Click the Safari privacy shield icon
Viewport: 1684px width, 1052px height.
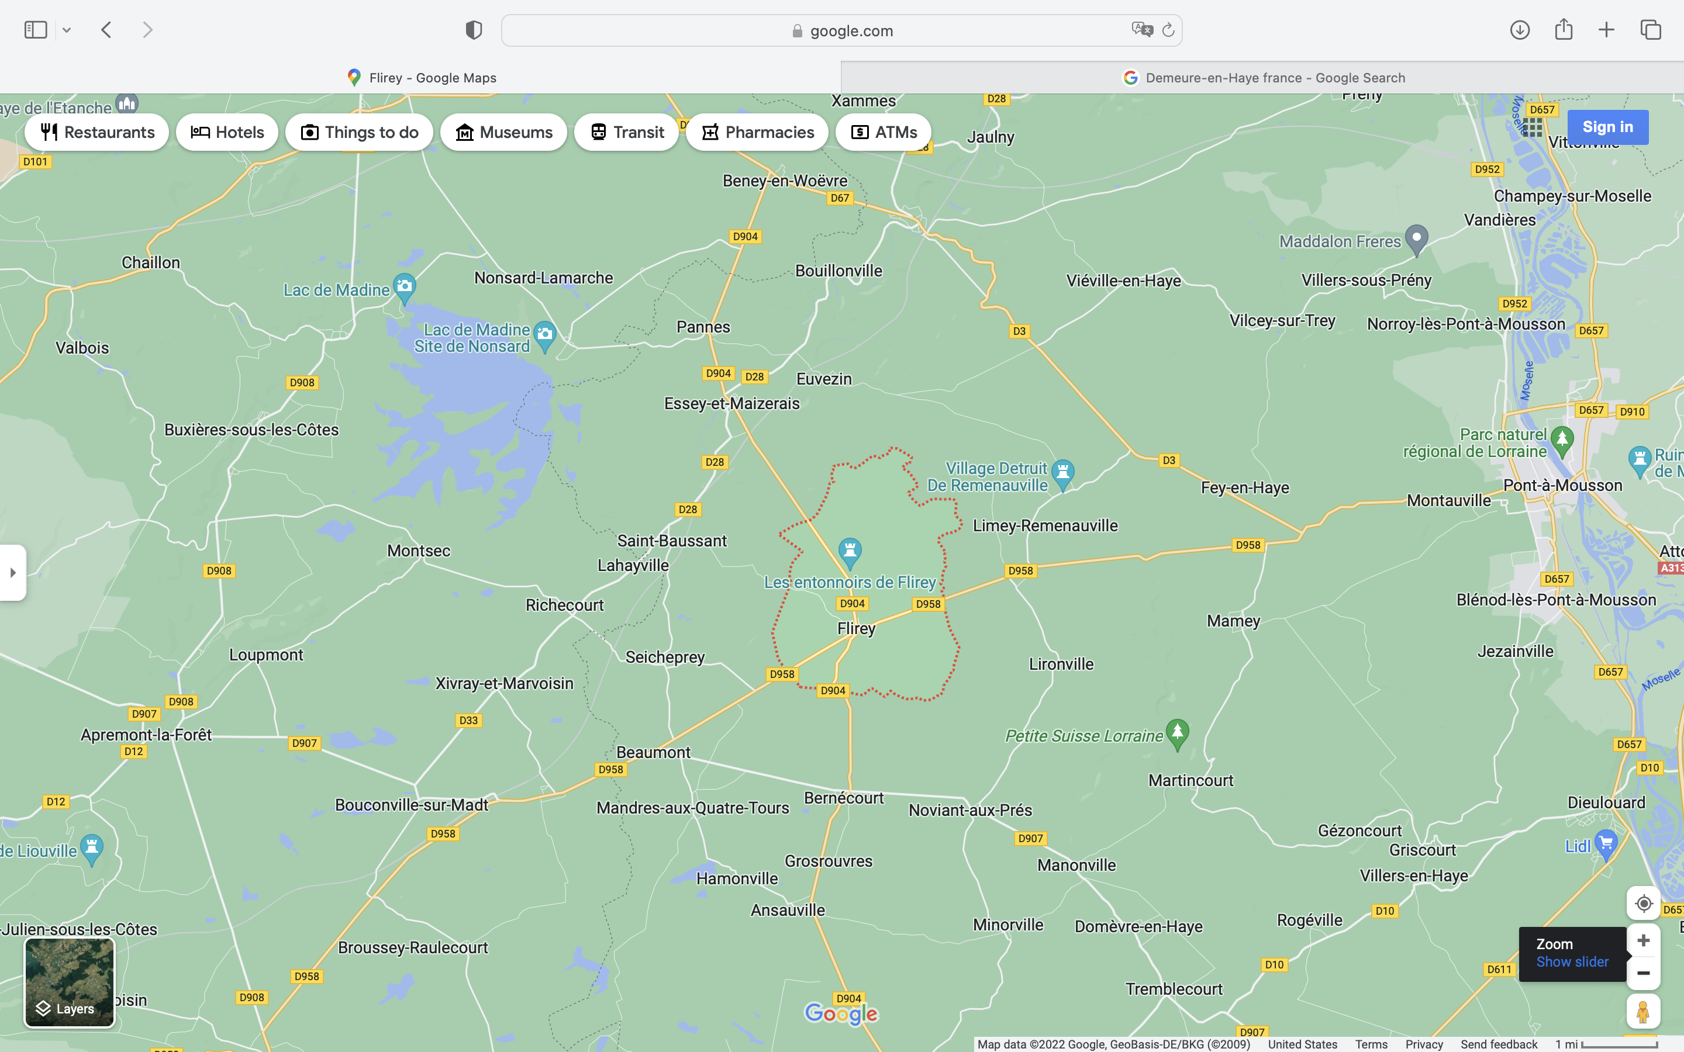[x=474, y=30]
